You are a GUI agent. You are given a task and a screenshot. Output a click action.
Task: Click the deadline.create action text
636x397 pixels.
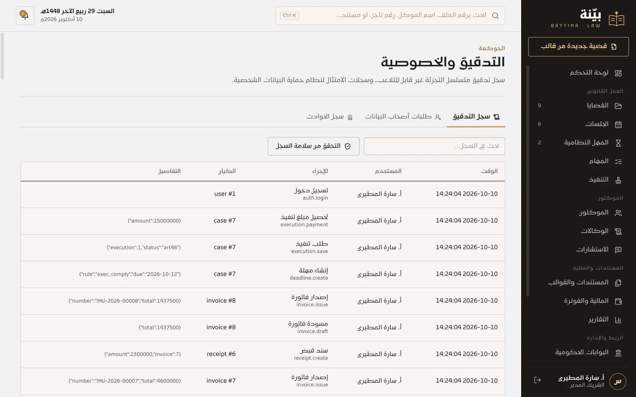(x=309, y=278)
